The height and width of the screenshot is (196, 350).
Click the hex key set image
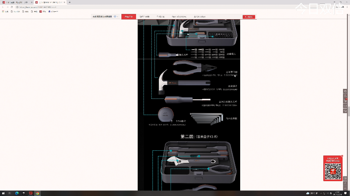point(206,118)
